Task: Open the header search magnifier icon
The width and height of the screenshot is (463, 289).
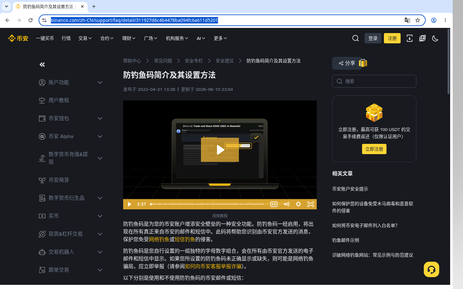Action: click(356, 38)
